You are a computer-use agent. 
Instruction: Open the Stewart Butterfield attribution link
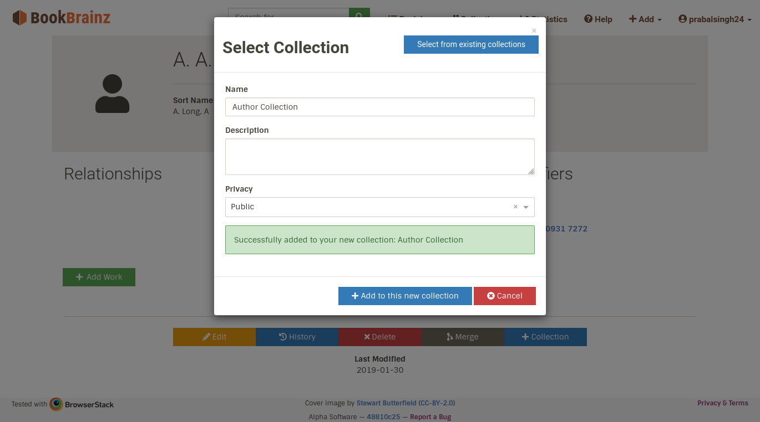[386, 403]
